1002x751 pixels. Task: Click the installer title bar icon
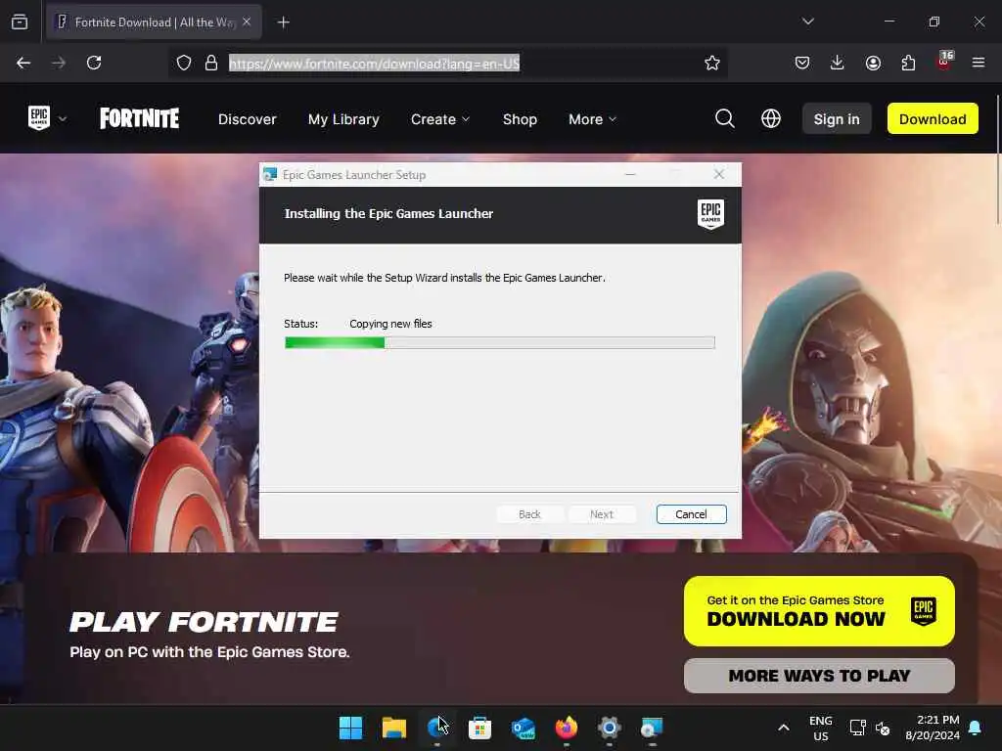pos(270,174)
